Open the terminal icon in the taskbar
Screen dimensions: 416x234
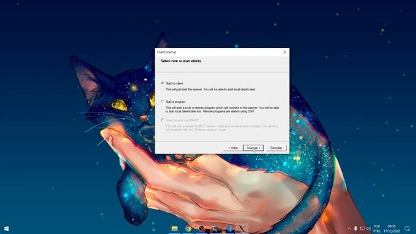[x=215, y=228]
